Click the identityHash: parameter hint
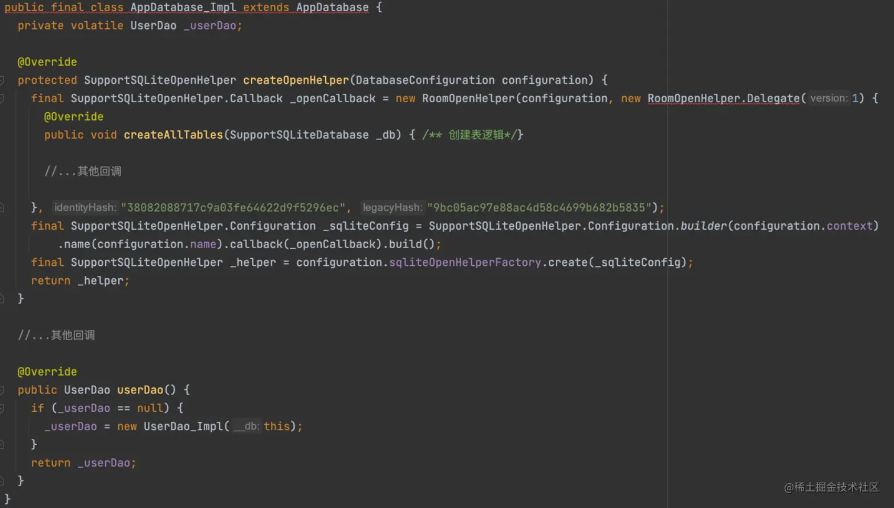Image resolution: width=894 pixels, height=508 pixels. [85, 207]
